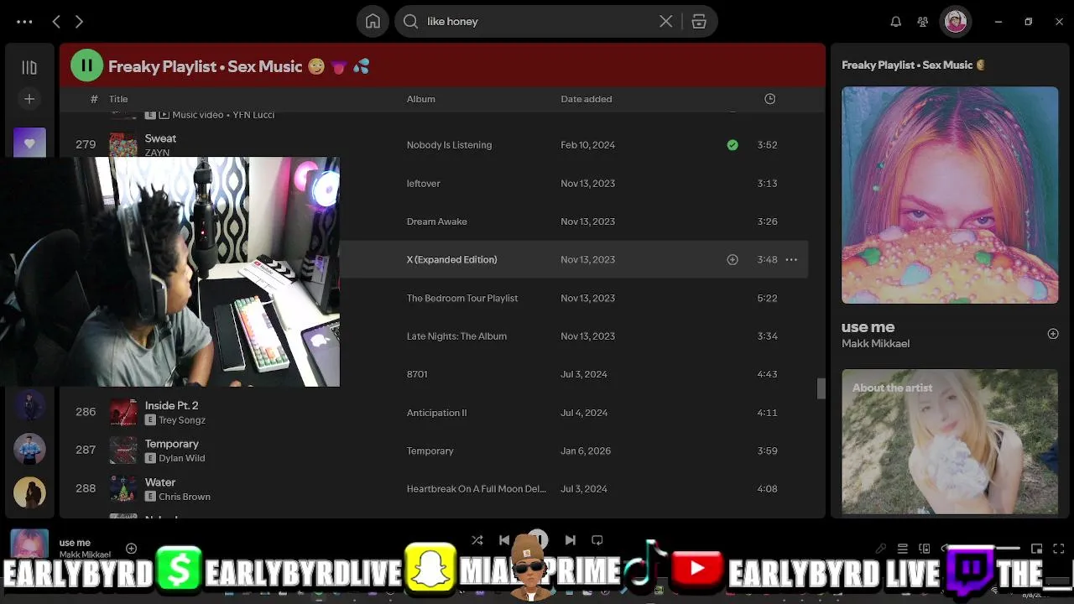Open album Heartbreak On A Full Moon Deluxe

pyautogui.click(x=477, y=489)
